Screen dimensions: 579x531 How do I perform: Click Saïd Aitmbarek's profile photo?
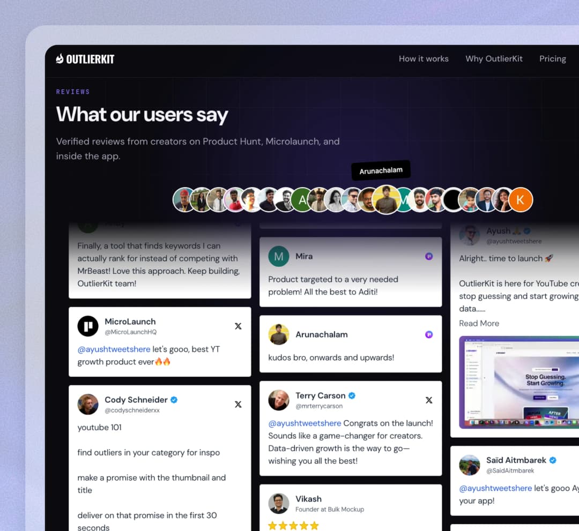pos(469,465)
